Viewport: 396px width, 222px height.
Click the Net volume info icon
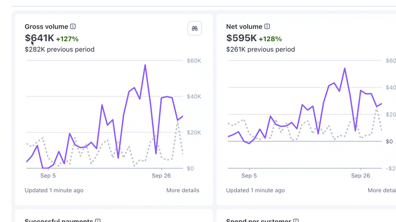(267, 26)
